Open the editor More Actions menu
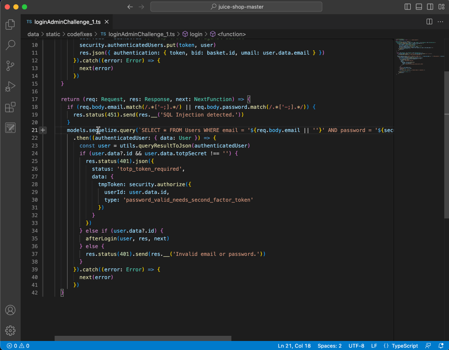 click(x=440, y=21)
